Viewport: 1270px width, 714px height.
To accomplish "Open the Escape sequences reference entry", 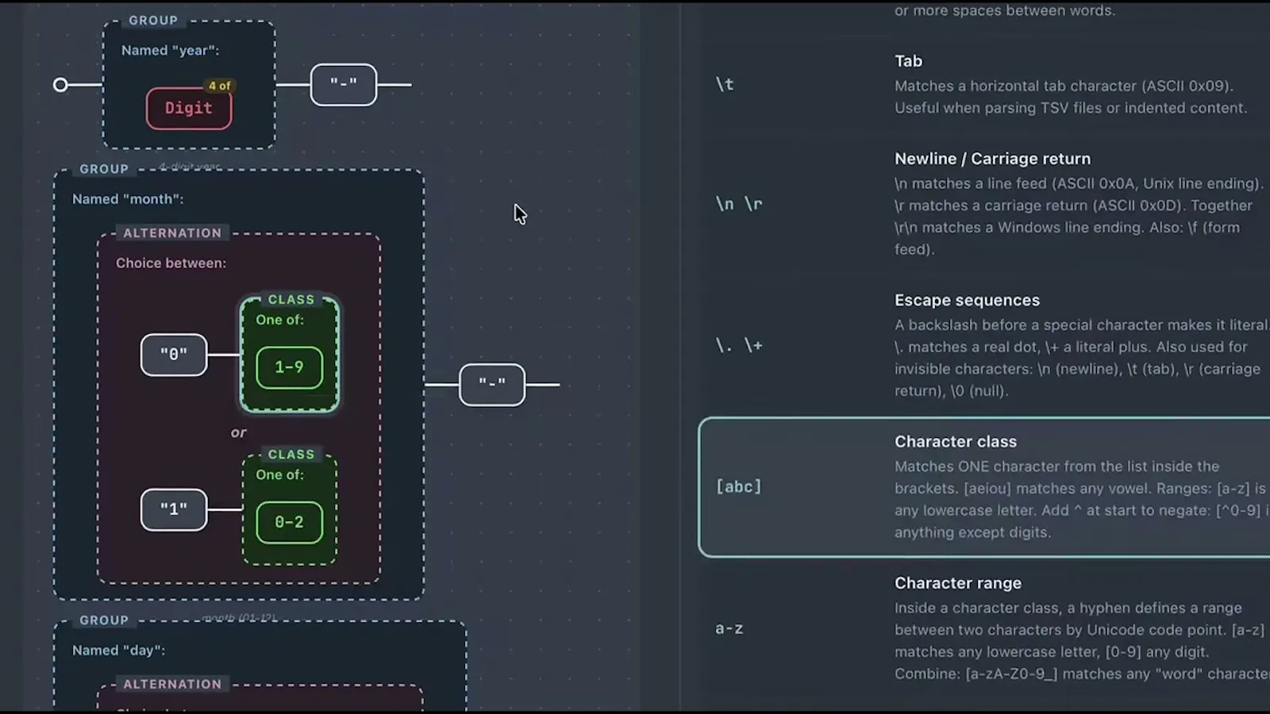I will [984, 345].
